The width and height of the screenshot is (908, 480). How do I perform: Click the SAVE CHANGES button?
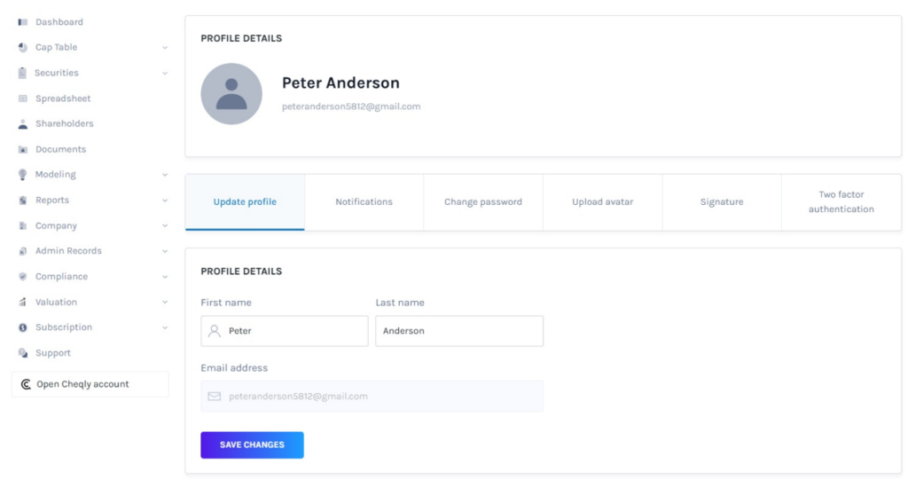click(x=253, y=445)
